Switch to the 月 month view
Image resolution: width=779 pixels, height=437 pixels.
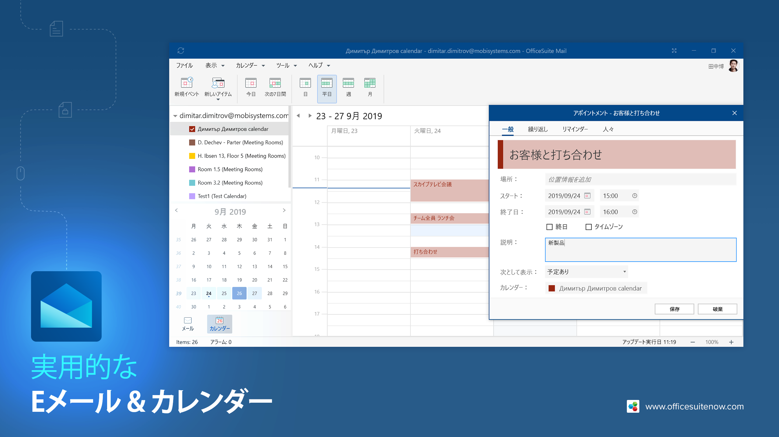pos(370,83)
